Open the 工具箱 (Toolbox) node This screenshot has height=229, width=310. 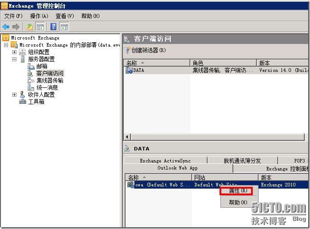coord(36,102)
